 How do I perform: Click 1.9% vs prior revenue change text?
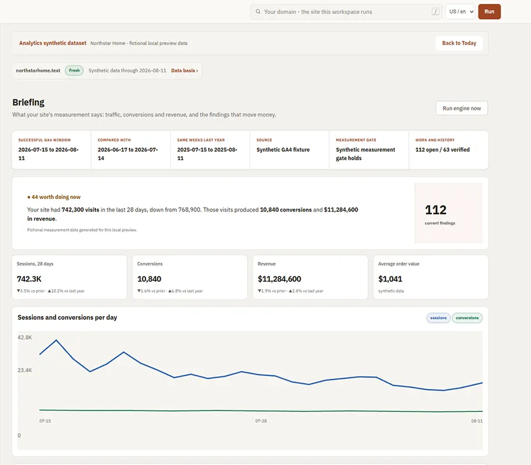(272, 291)
